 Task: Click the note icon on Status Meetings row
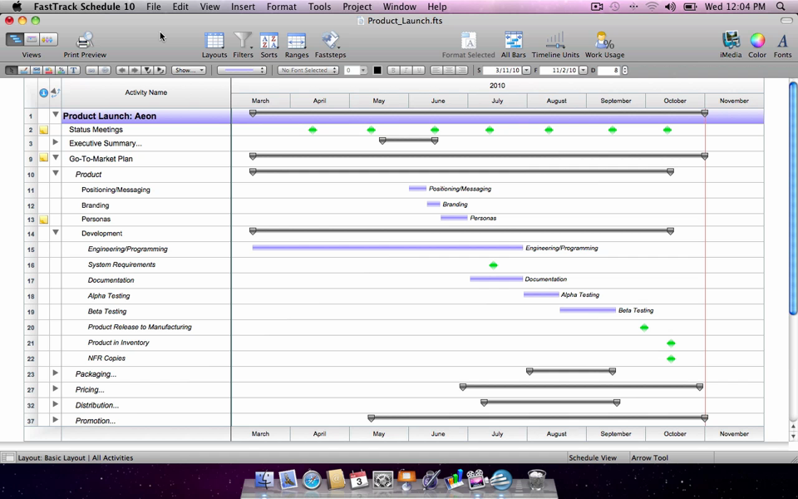pos(44,130)
